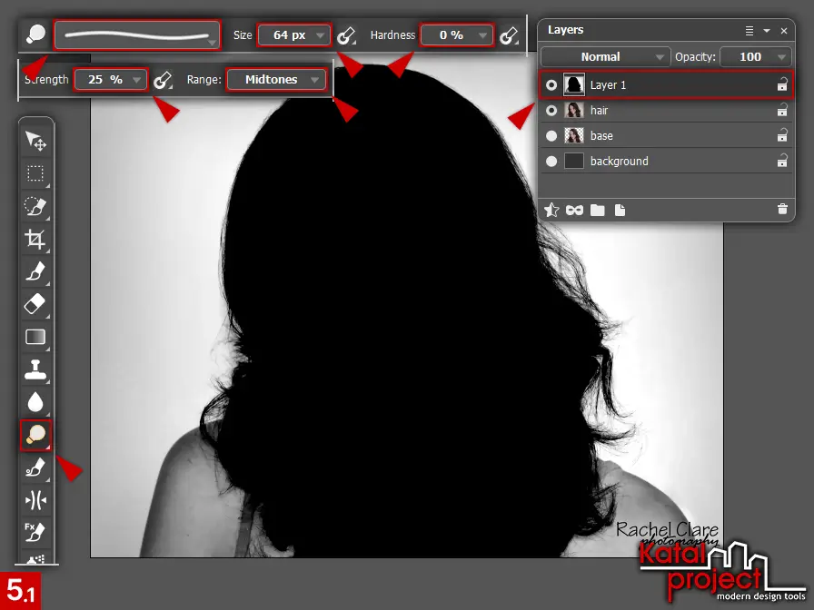Open the Range Midtones dropdown

pyautogui.click(x=275, y=79)
